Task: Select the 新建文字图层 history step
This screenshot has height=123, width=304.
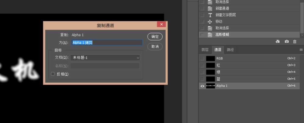Action: point(226,15)
